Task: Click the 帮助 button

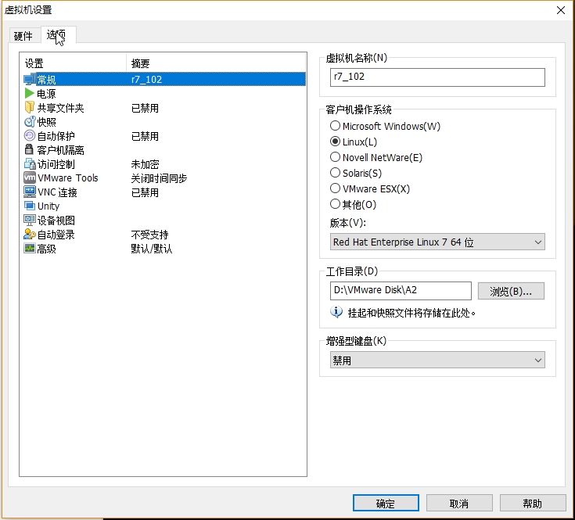Action: 533,503
